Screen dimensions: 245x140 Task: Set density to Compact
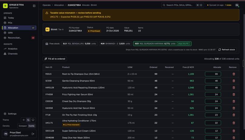click(23, 126)
